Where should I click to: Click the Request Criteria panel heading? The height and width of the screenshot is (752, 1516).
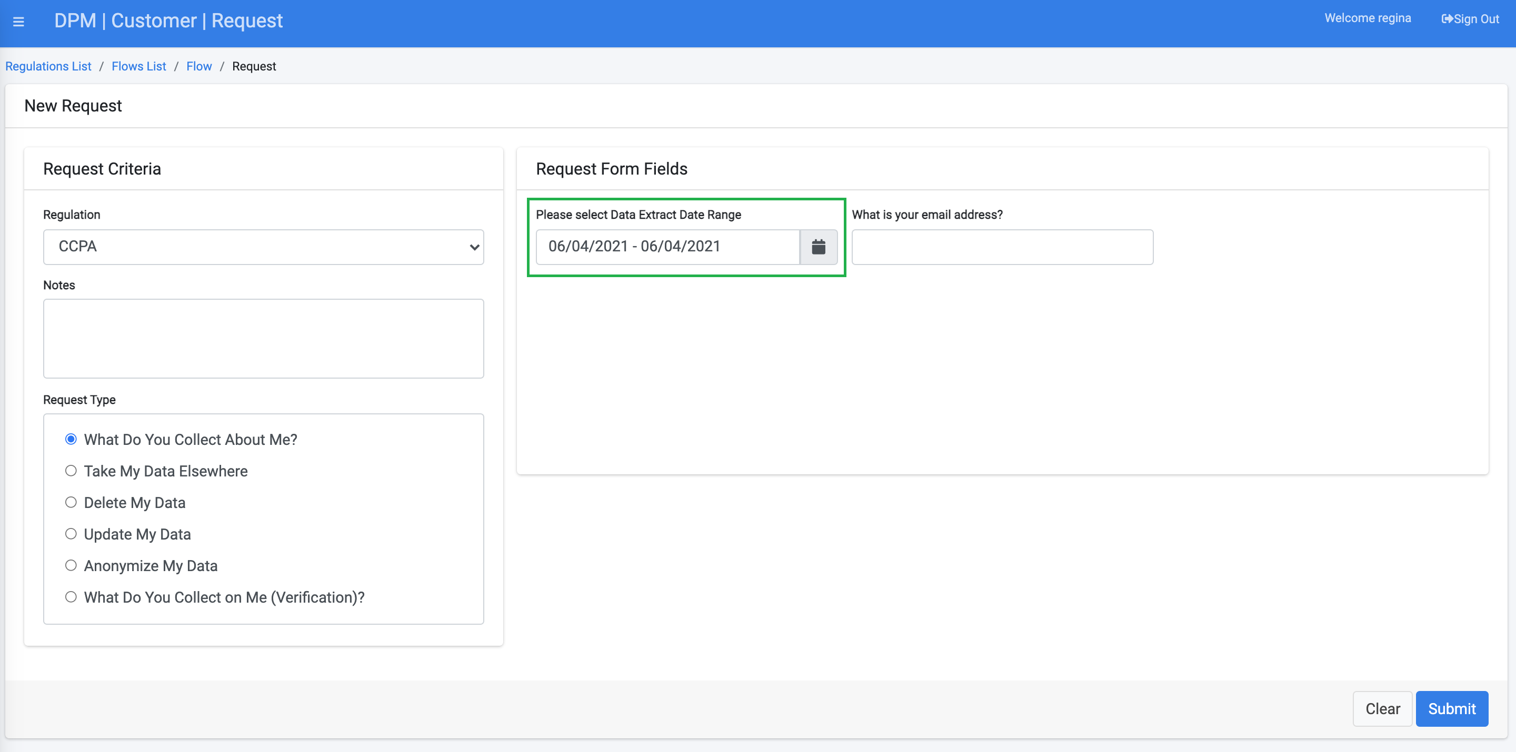(x=102, y=169)
